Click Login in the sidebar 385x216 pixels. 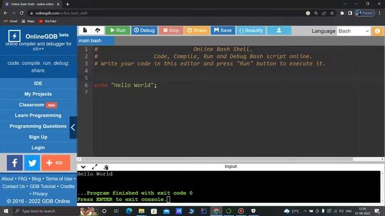(x=38, y=148)
